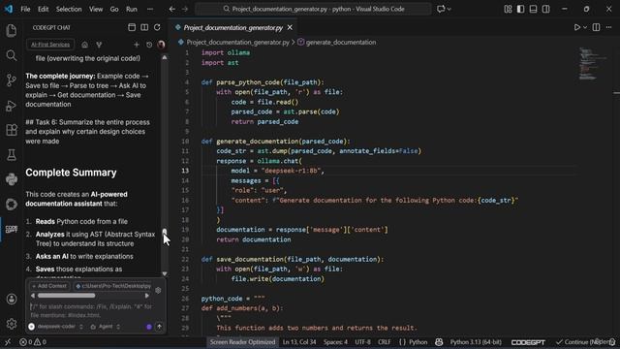Start a new chat with the plus icon
The height and width of the screenshot is (349, 620).
click(x=137, y=45)
